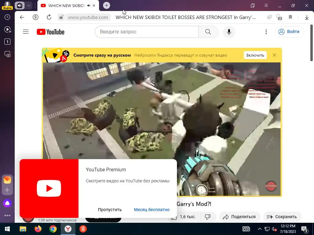Click the profile Войти avatar in sidebar
The image size is (314, 235).
(7, 5)
